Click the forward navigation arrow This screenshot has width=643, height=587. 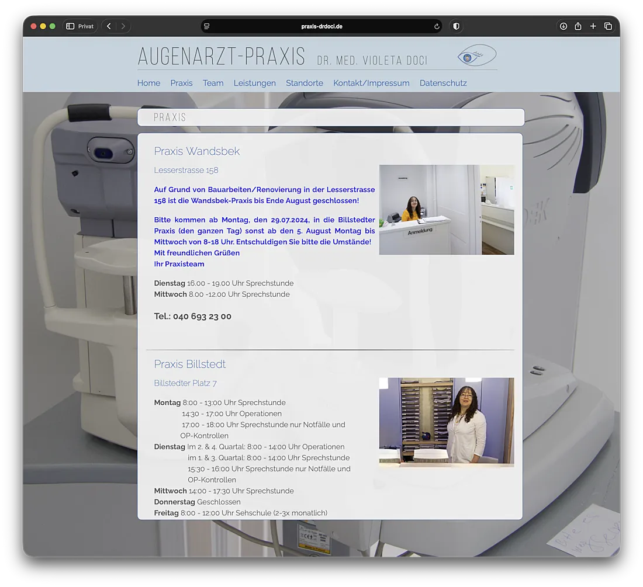tap(123, 26)
